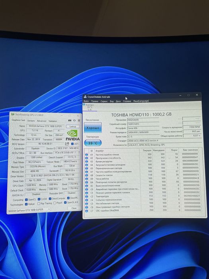Open the Вид menu
Image resolution: width=209 pixels, height=279 pixels.
(x=111, y=101)
